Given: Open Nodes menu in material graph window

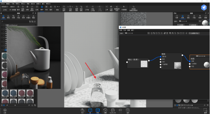Looking at the screenshot, I should [x=125, y=30].
